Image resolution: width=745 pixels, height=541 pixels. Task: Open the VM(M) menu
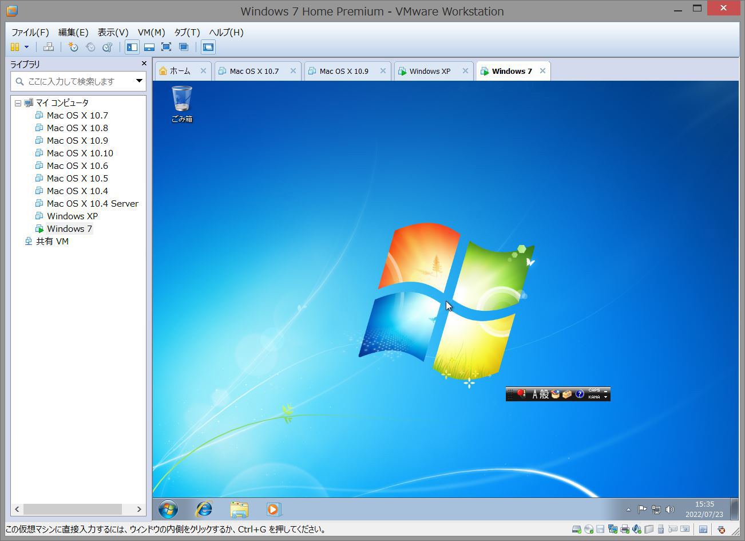click(151, 32)
